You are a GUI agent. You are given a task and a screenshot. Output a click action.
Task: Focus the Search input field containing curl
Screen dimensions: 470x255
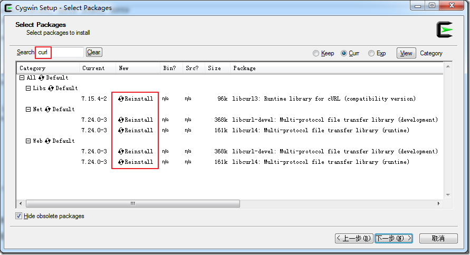[60, 52]
